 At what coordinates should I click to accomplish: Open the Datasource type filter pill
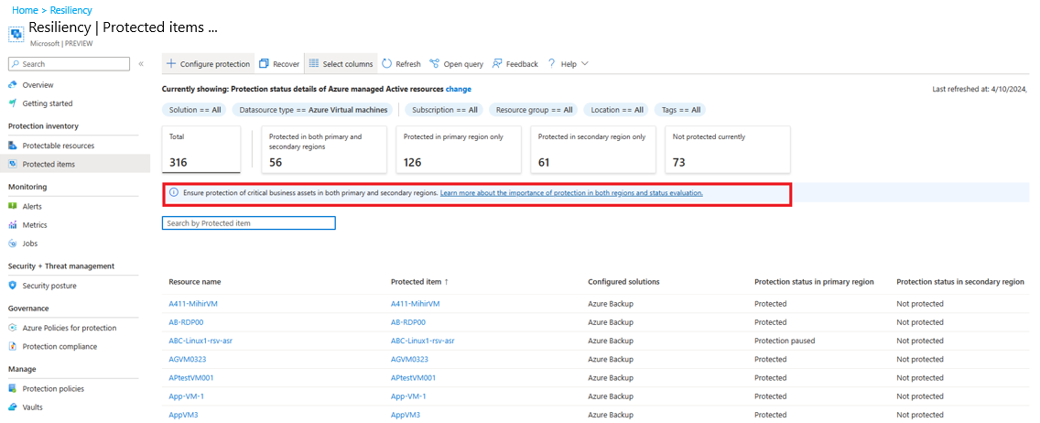(x=313, y=109)
